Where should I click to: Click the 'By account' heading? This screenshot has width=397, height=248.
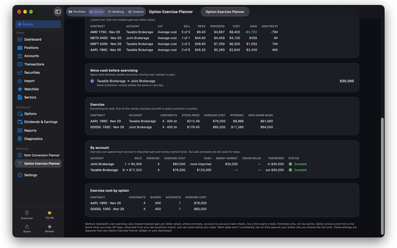99,148
